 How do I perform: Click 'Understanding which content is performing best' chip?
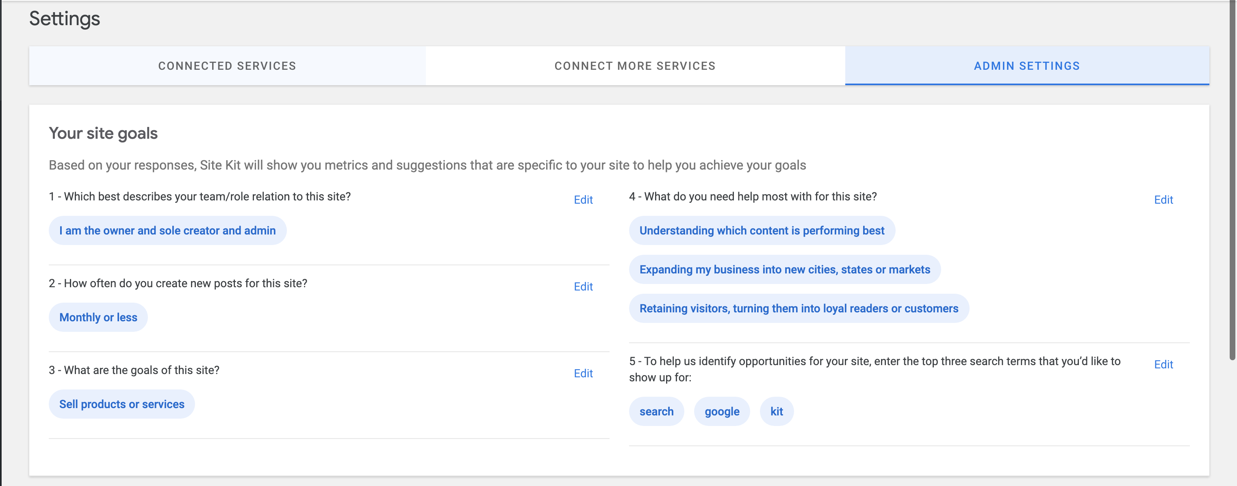pyautogui.click(x=762, y=230)
